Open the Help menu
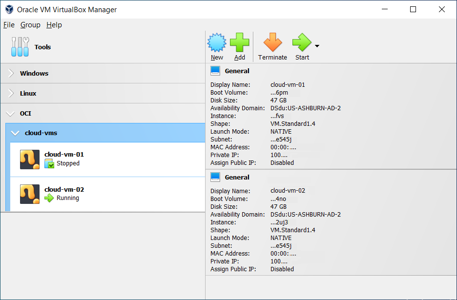Image resolution: width=457 pixels, height=300 pixels. 54,25
